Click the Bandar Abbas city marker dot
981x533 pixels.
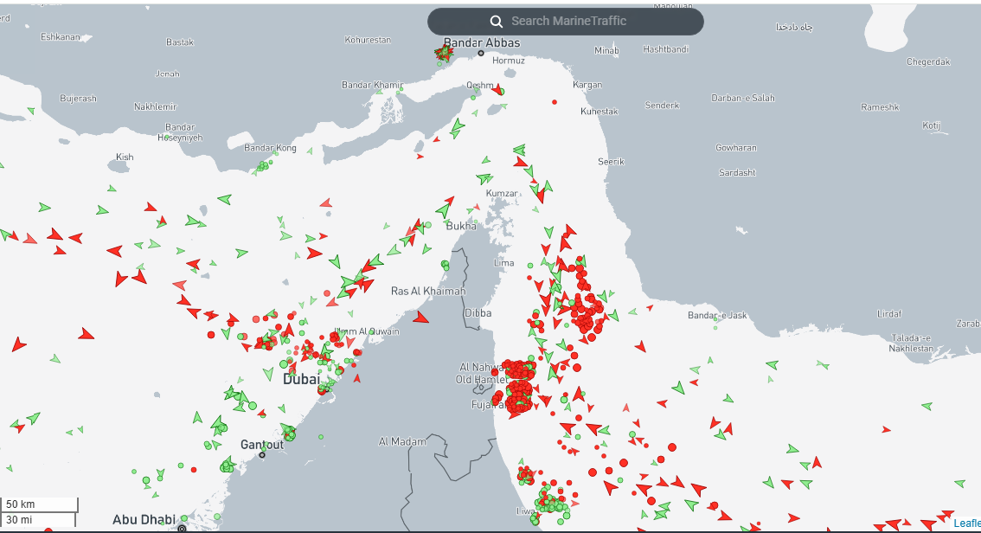(x=481, y=53)
